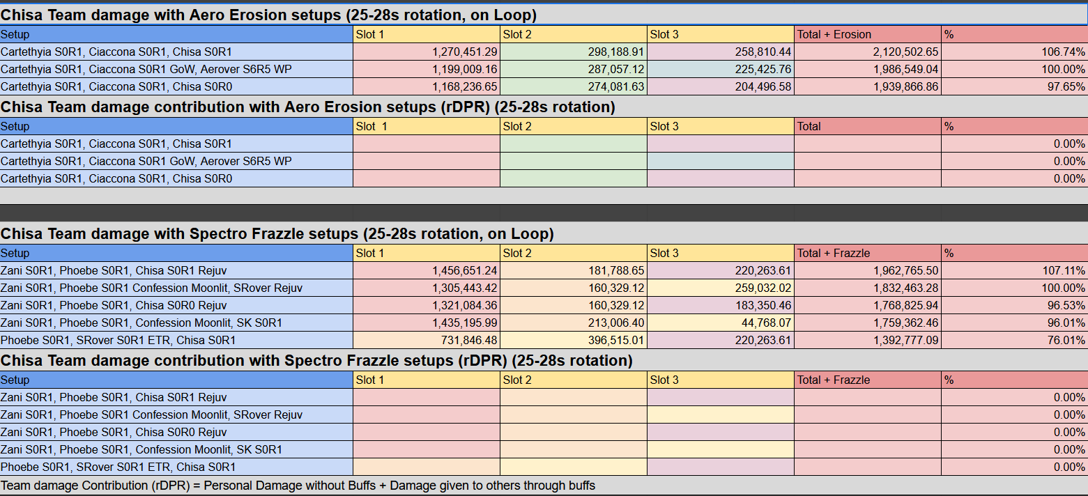Click Slot 3 value 44,768.07

point(721,323)
